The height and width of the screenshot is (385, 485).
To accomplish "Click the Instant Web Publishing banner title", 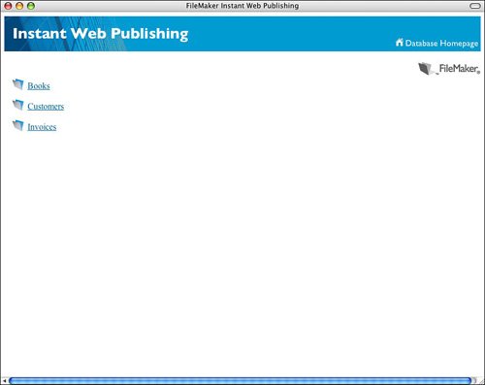I will pyautogui.click(x=101, y=34).
